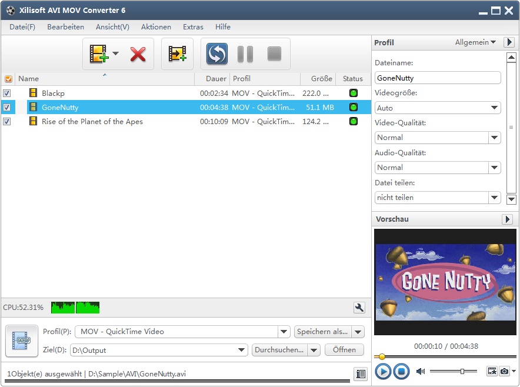The height and width of the screenshot is (387, 520).
Task: Uncheck Rise of the Planet of the Apes checkbox
Action: [6, 122]
